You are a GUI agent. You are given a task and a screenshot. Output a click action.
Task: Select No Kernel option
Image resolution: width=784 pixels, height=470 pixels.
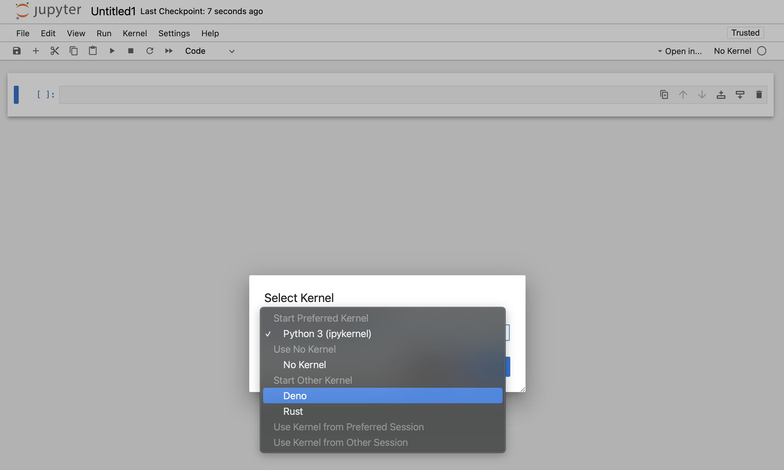(x=305, y=365)
